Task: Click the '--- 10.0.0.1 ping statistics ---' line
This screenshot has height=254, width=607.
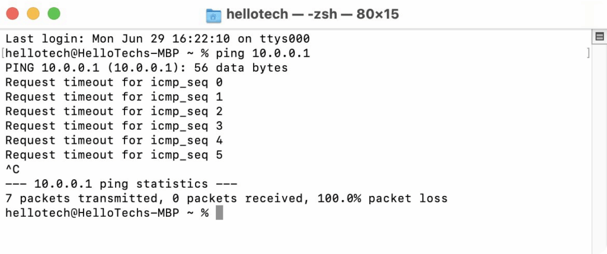Action: coord(121,184)
